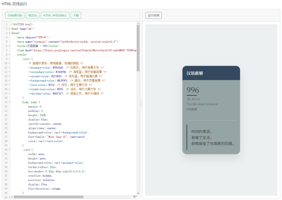Click the quote line 却假装给了你高薪的回报。

tap(213, 143)
